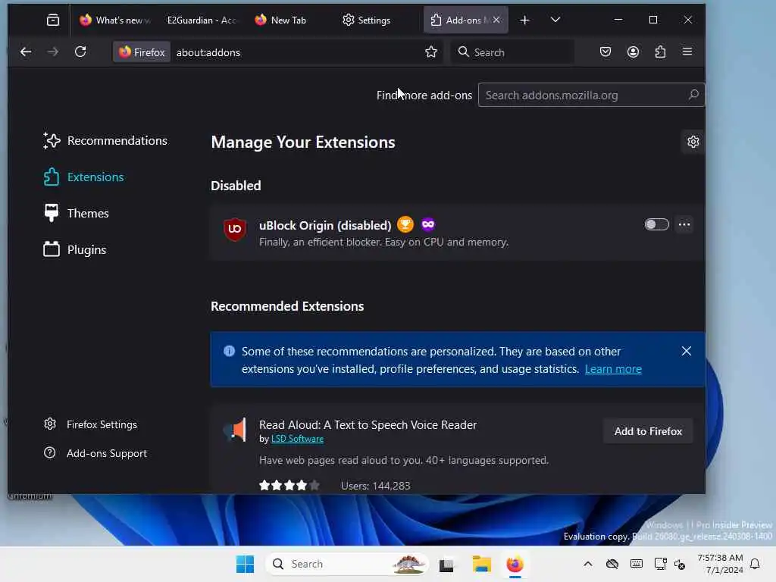This screenshot has width=776, height=582.
Task: Expand the list all tabs chevron
Action: click(x=555, y=20)
